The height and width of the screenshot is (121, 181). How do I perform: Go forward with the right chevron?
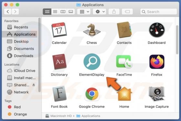15,12
